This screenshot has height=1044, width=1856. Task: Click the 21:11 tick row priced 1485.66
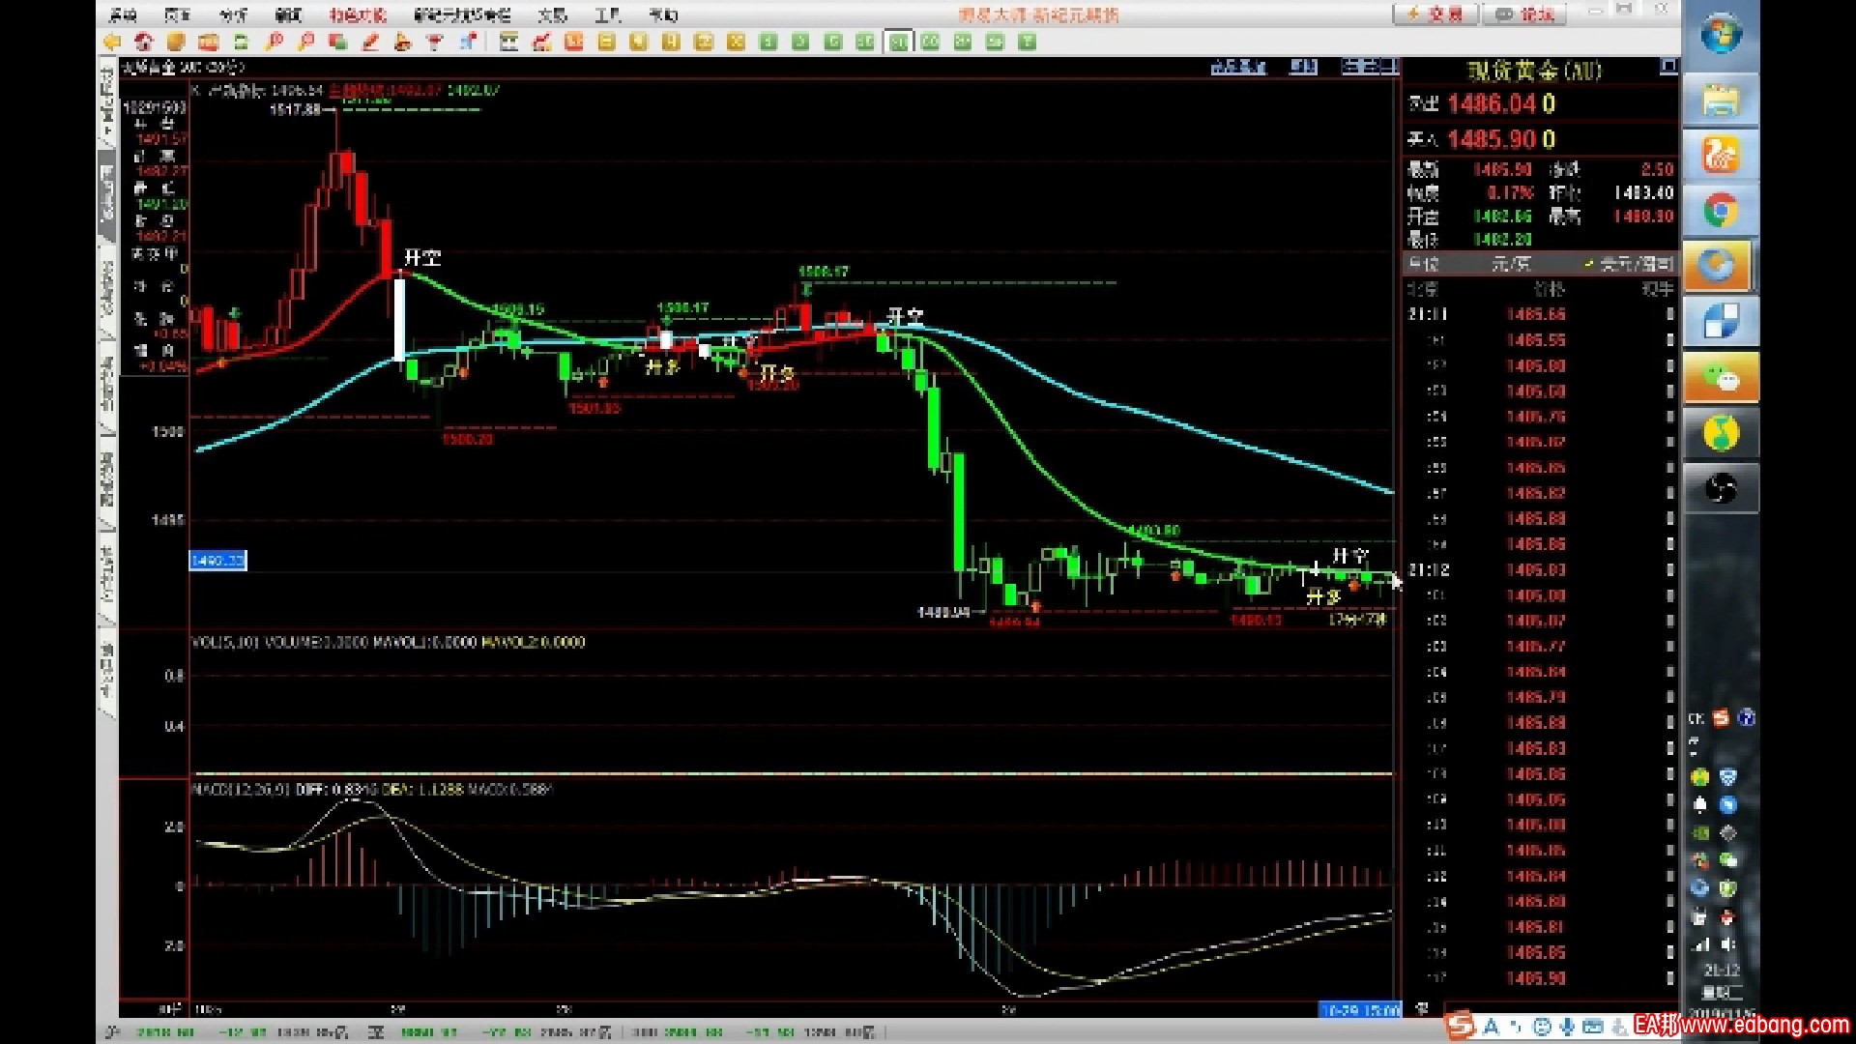pos(1541,314)
